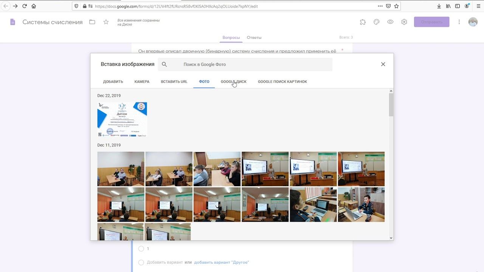Open the More options menu beside Отправить

click(459, 22)
